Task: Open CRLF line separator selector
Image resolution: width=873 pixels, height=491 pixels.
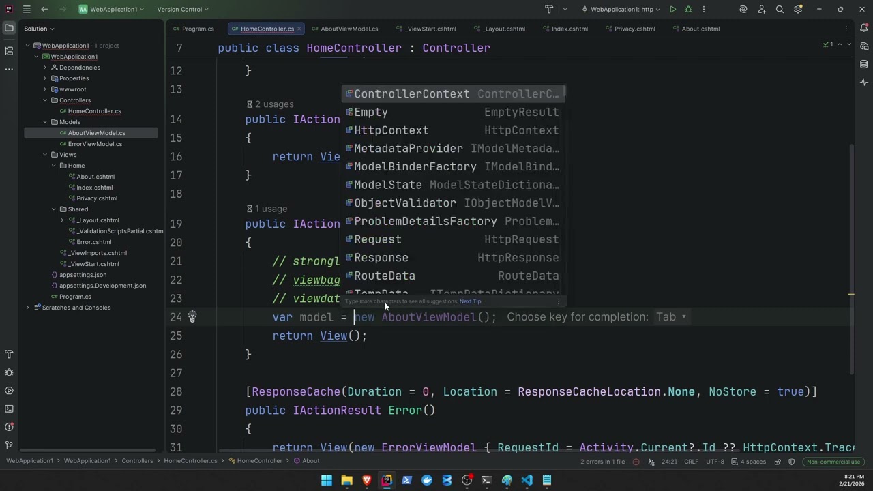Action: (691, 462)
